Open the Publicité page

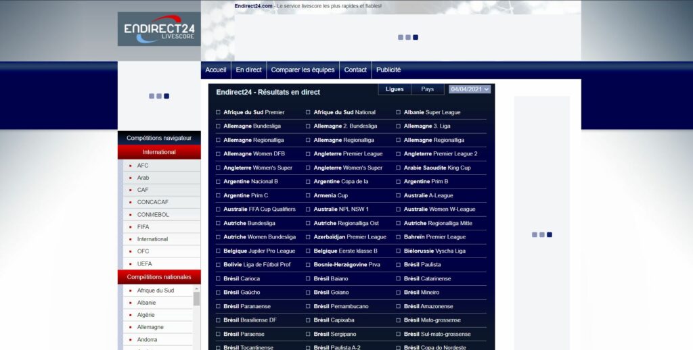point(388,70)
